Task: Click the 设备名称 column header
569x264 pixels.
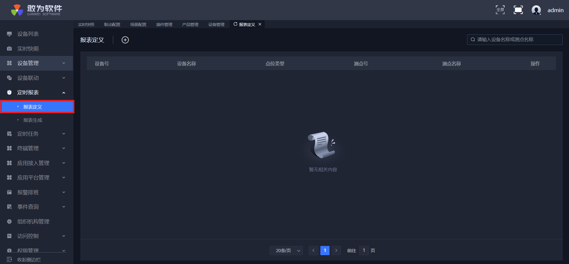Action: pos(186,64)
